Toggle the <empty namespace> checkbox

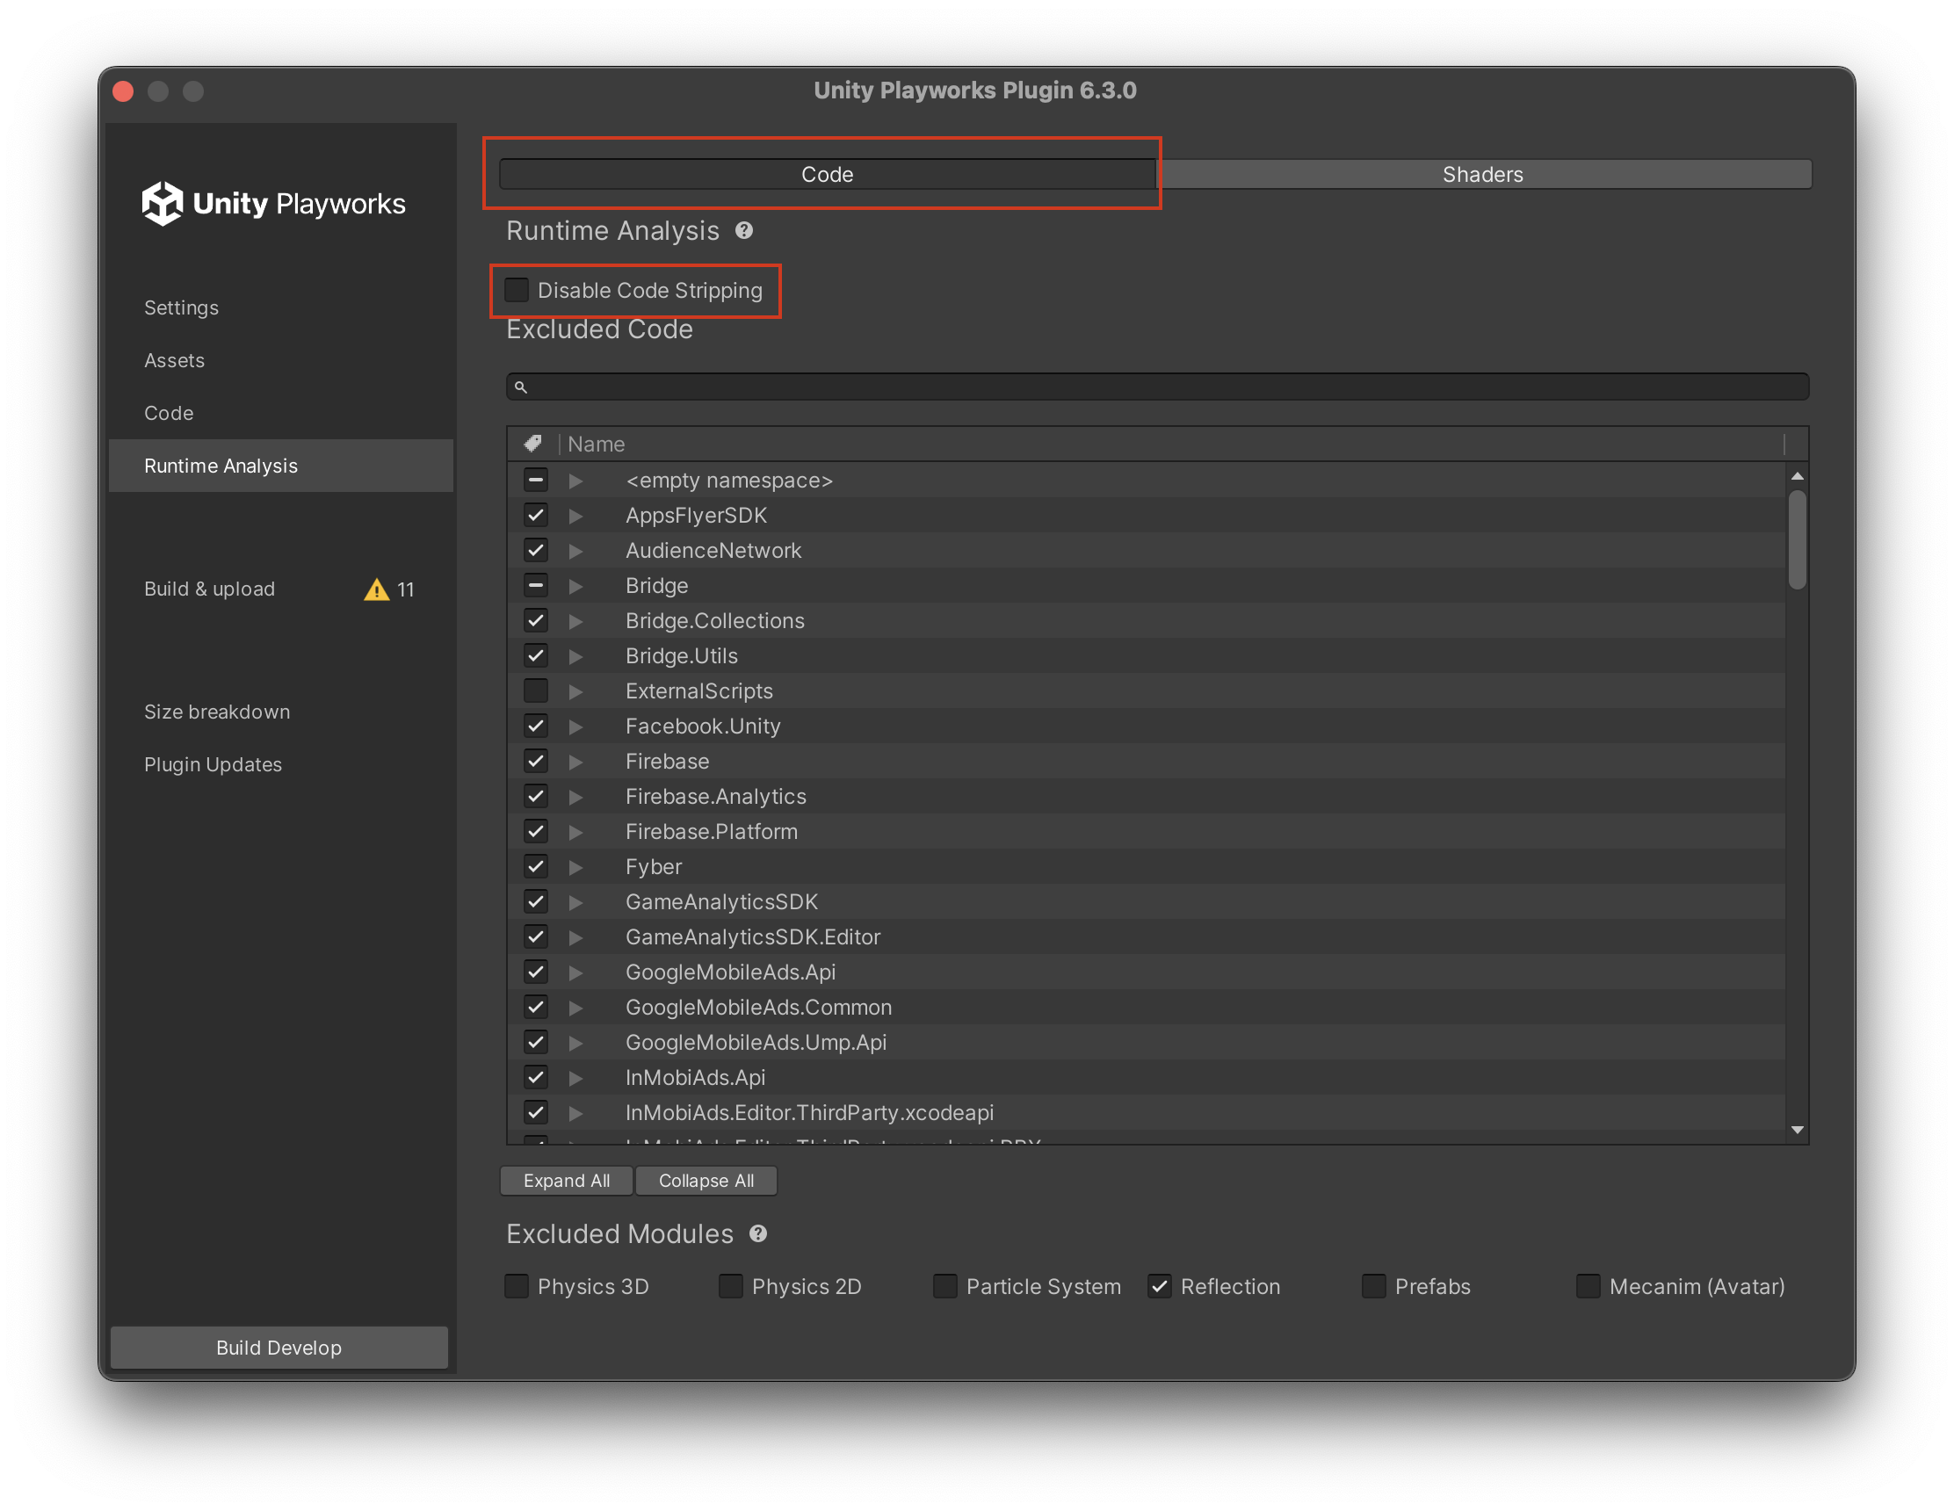tap(536, 481)
